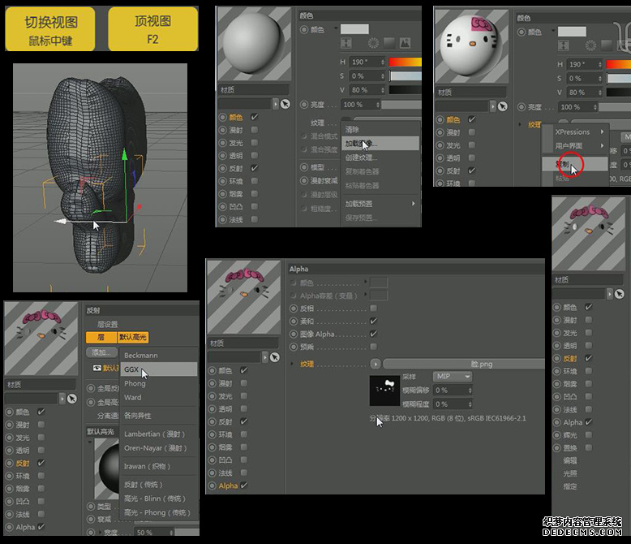Click the red axis handle in the 3D viewport
The height and width of the screenshot is (544, 631).
pyautogui.click(x=139, y=207)
